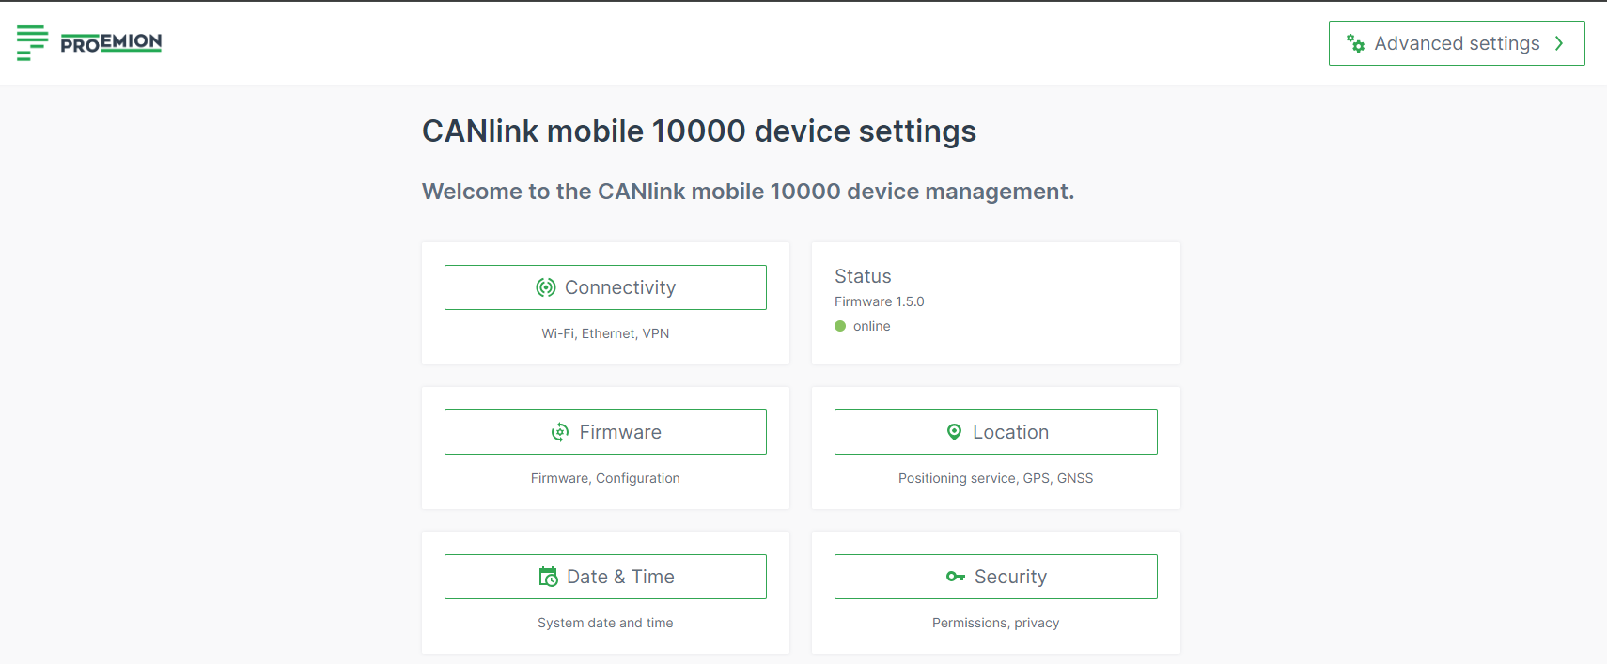Screen dimensions: 1607x664
Task: Click the green online status dot
Action: [840, 326]
